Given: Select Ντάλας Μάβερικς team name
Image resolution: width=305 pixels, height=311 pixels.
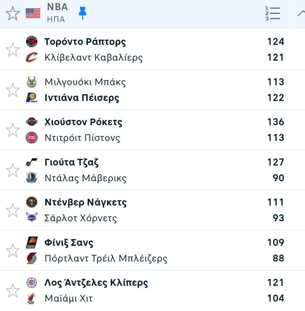Looking at the screenshot, I should click(x=85, y=178).
